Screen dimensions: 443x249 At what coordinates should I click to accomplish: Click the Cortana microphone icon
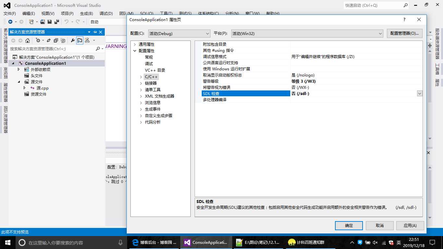tap(120, 242)
